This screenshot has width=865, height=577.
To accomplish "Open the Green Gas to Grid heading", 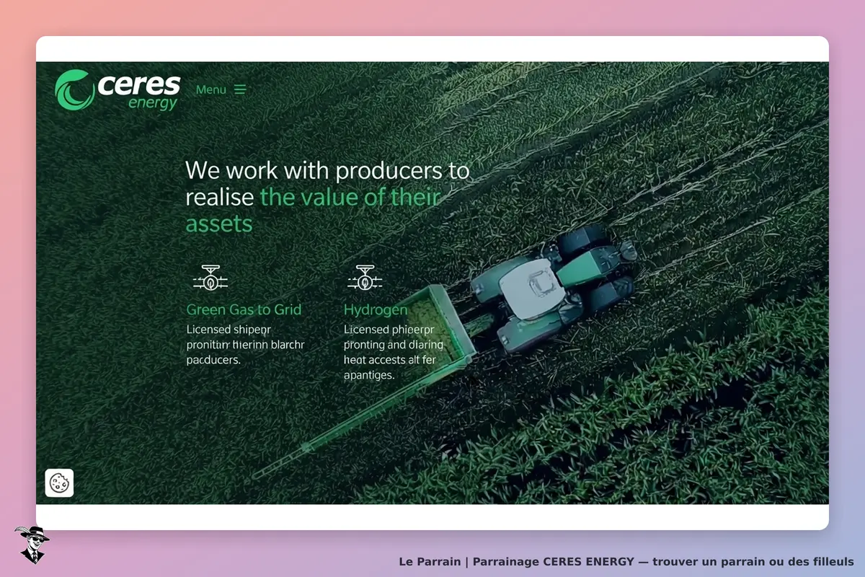I will (x=244, y=309).
